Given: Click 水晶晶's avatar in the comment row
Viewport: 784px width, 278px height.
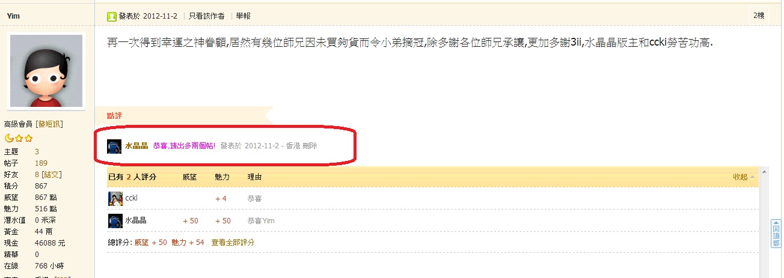Looking at the screenshot, I should point(114,146).
